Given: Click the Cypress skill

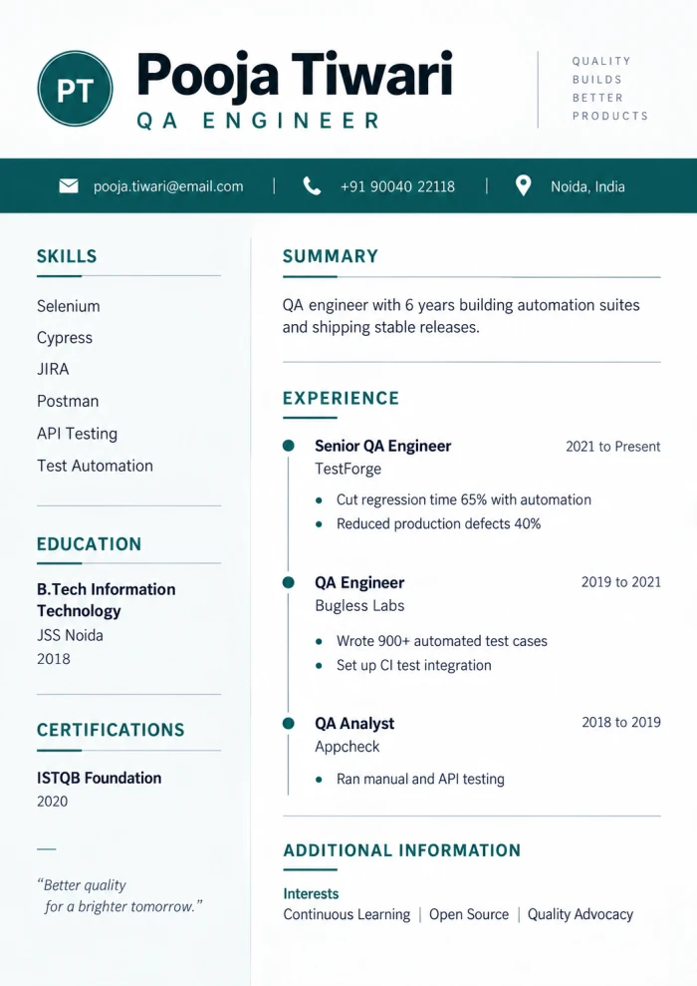Looking at the screenshot, I should click(x=65, y=338).
